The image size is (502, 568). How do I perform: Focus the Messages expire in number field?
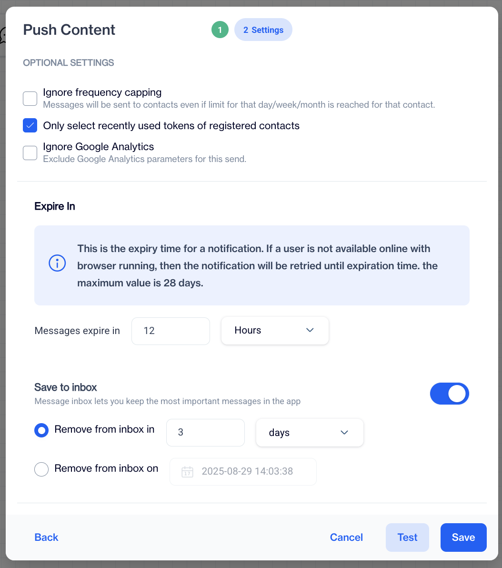[171, 331]
